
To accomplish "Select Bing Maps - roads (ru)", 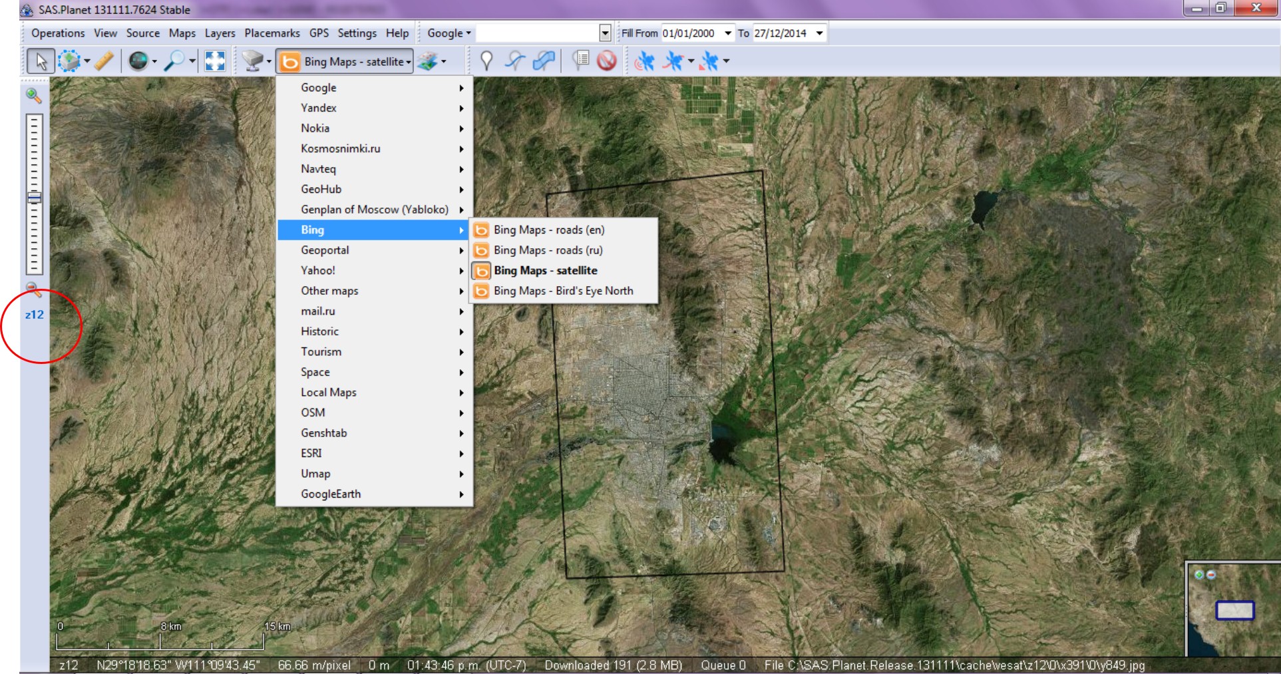I will tap(564, 251).
